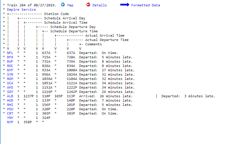Click the Empire Service route name
Viewport: 225px width, 144px height.
pos(21,10)
